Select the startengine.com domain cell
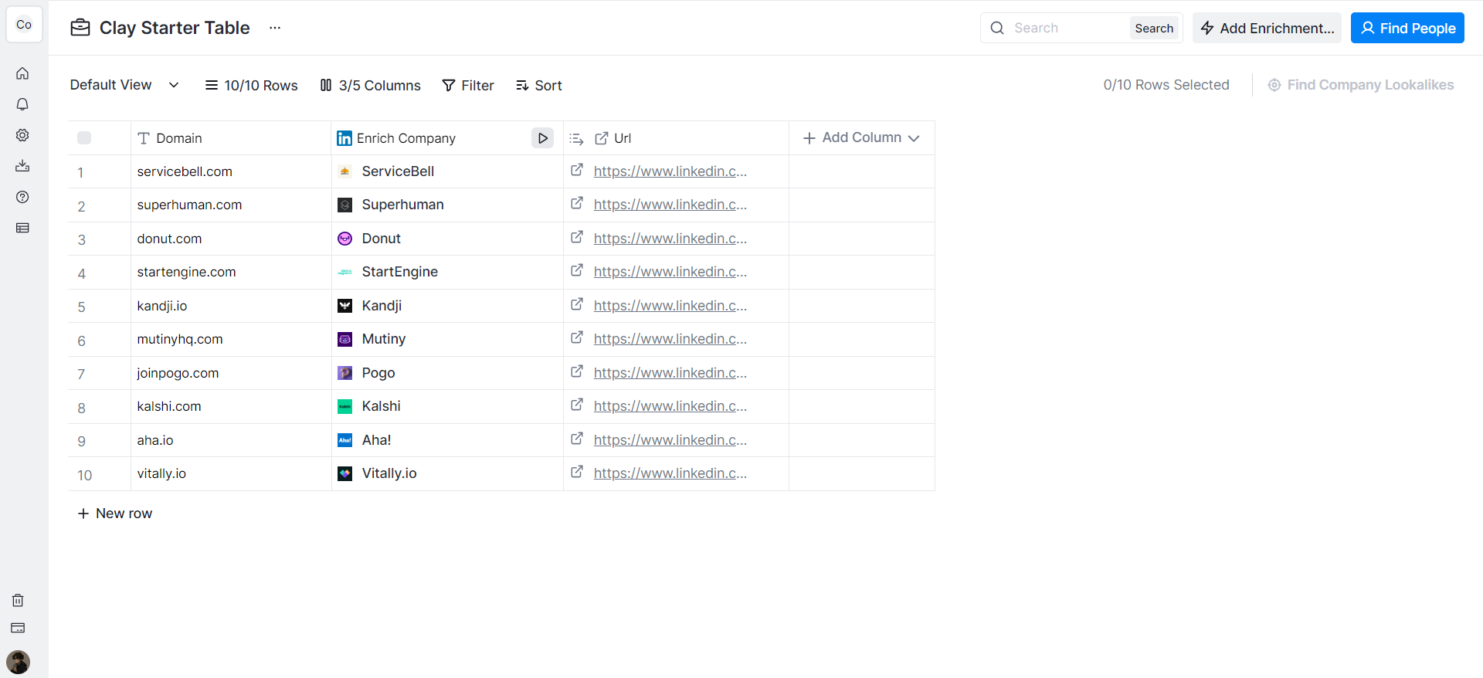Screen dimensions: 1483x678 tap(231, 273)
